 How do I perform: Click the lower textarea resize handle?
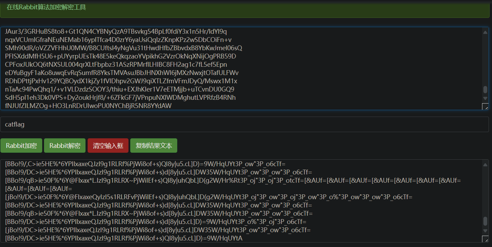[x=485, y=239]
